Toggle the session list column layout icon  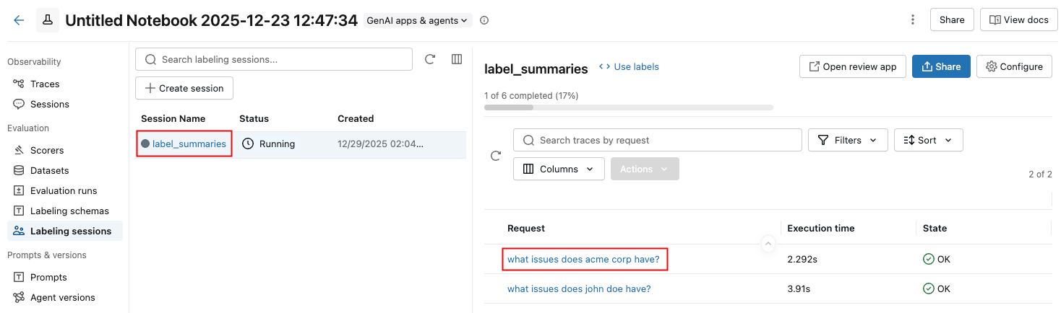click(x=457, y=59)
